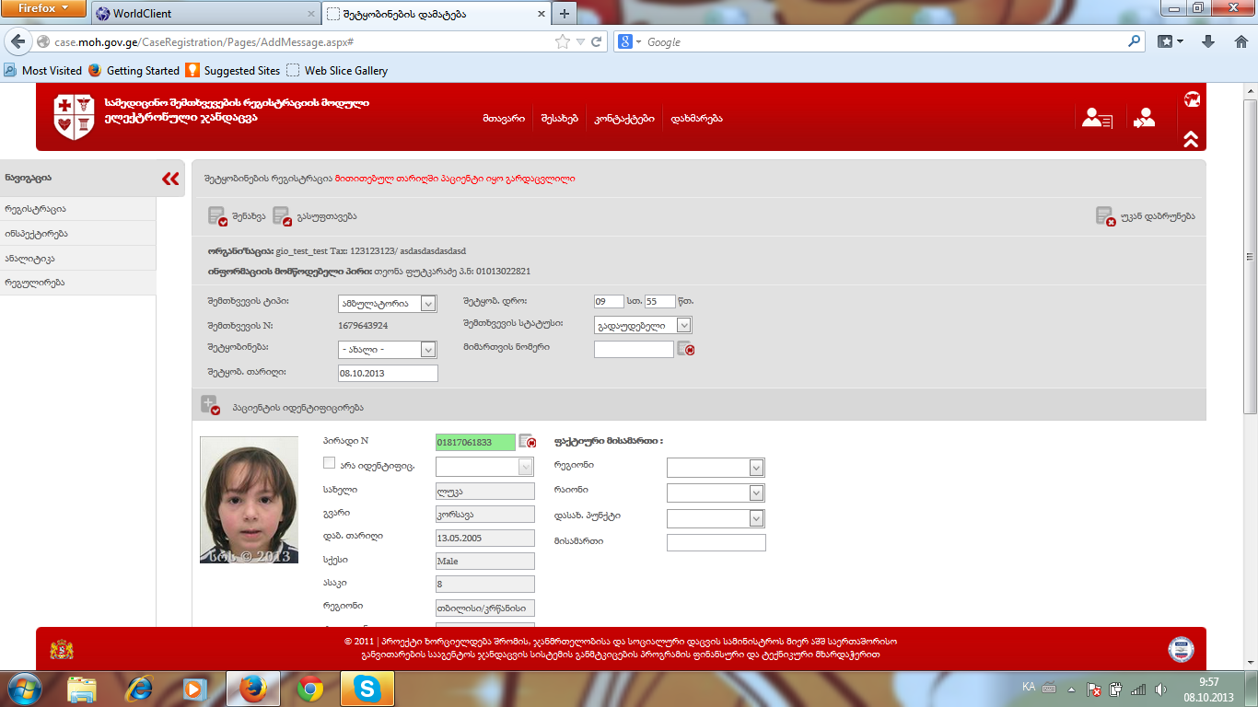Click the lookup icon beside მიმართვის ნომერი field

point(685,349)
